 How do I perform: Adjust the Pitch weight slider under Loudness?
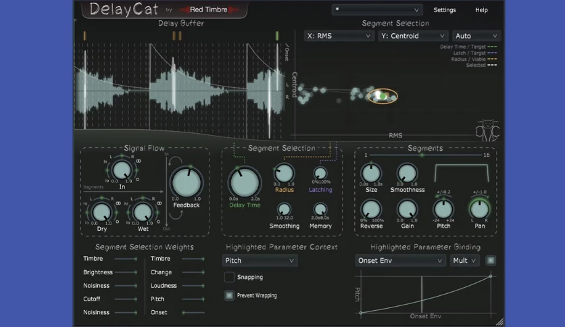(x=193, y=299)
